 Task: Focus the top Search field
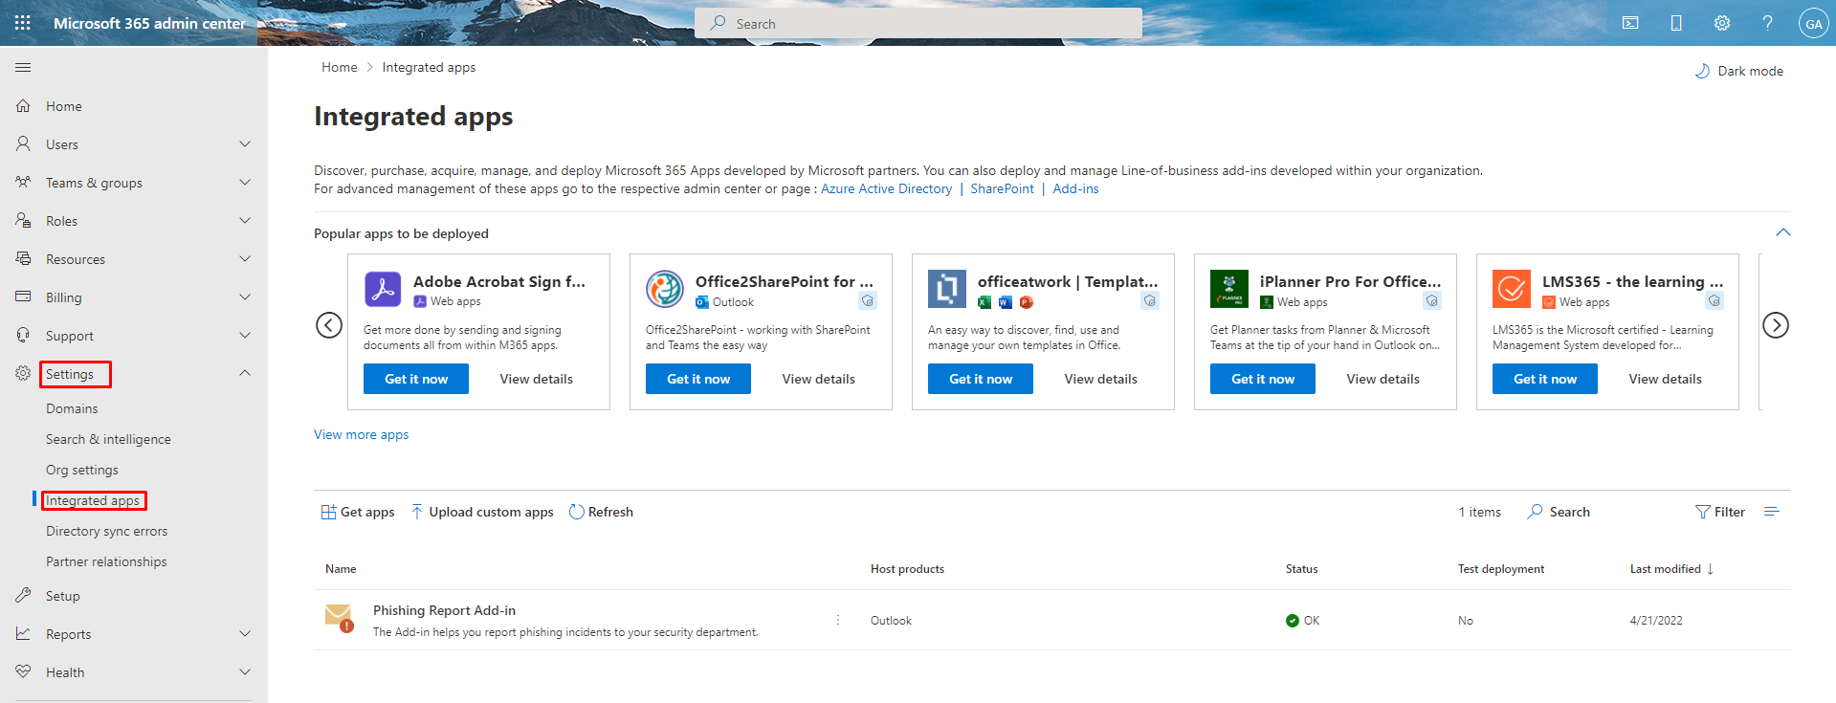(918, 23)
